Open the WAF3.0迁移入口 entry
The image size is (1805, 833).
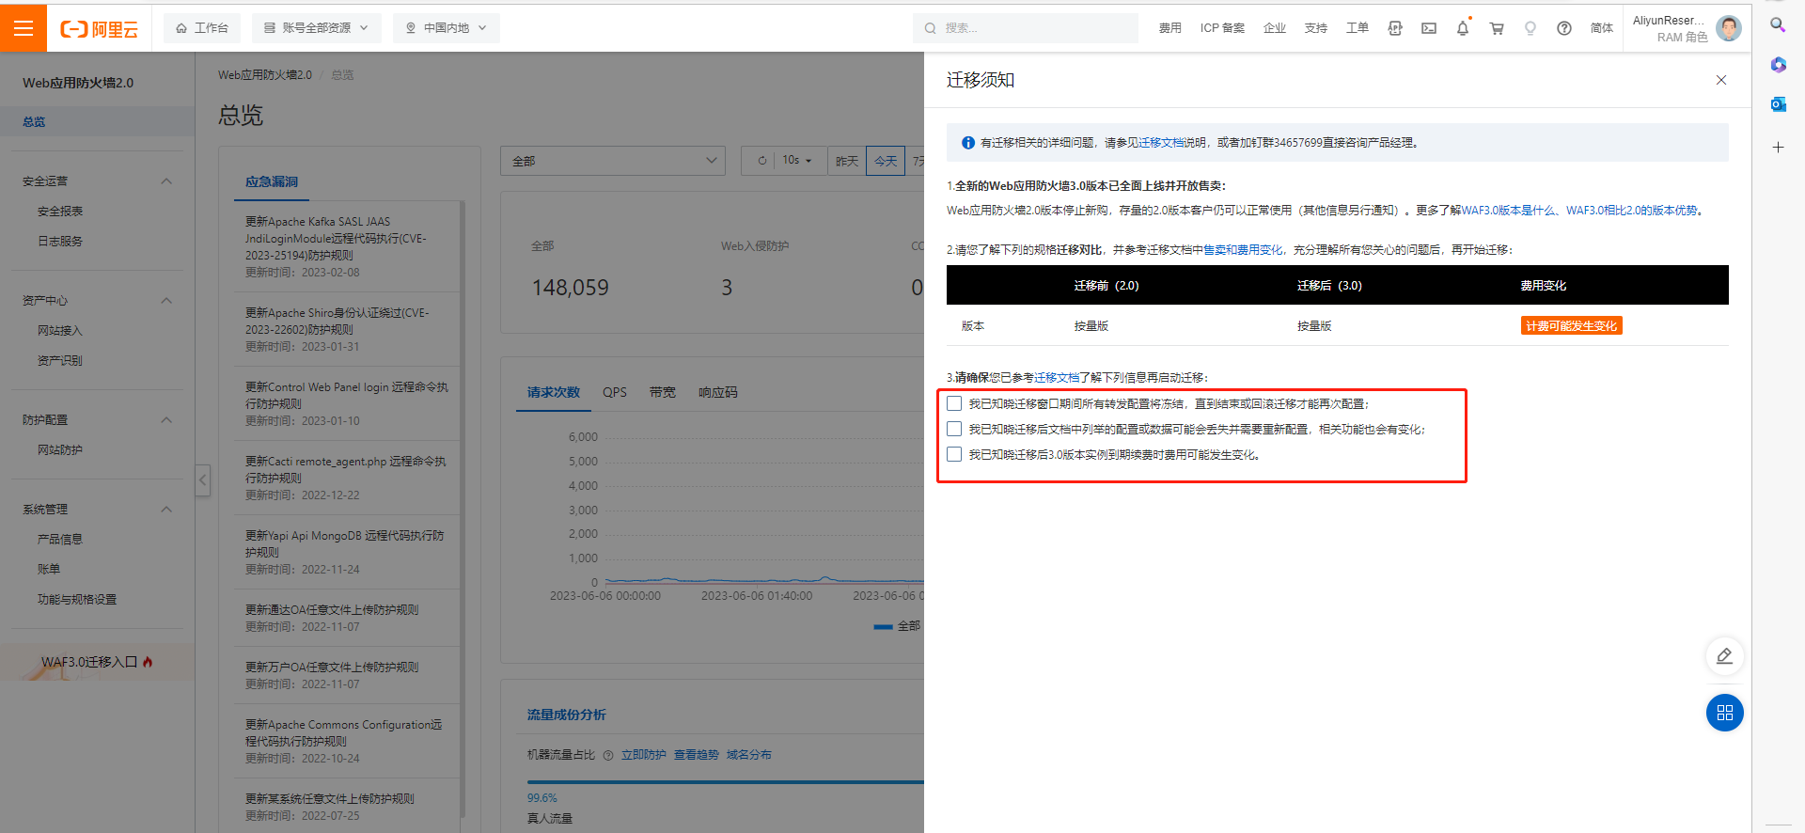click(98, 662)
